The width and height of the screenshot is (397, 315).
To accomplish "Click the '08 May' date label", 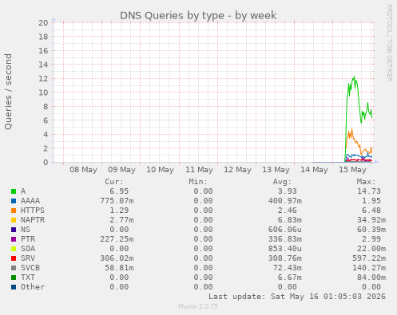I will pyautogui.click(x=83, y=170).
